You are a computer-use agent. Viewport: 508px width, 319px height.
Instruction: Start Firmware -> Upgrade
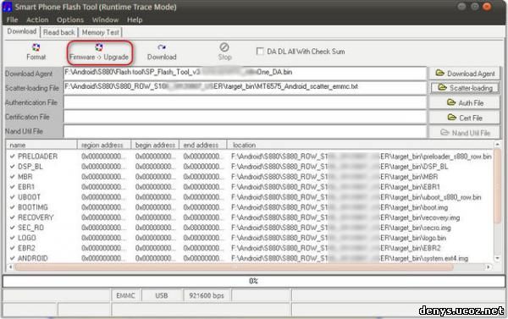[x=99, y=52]
